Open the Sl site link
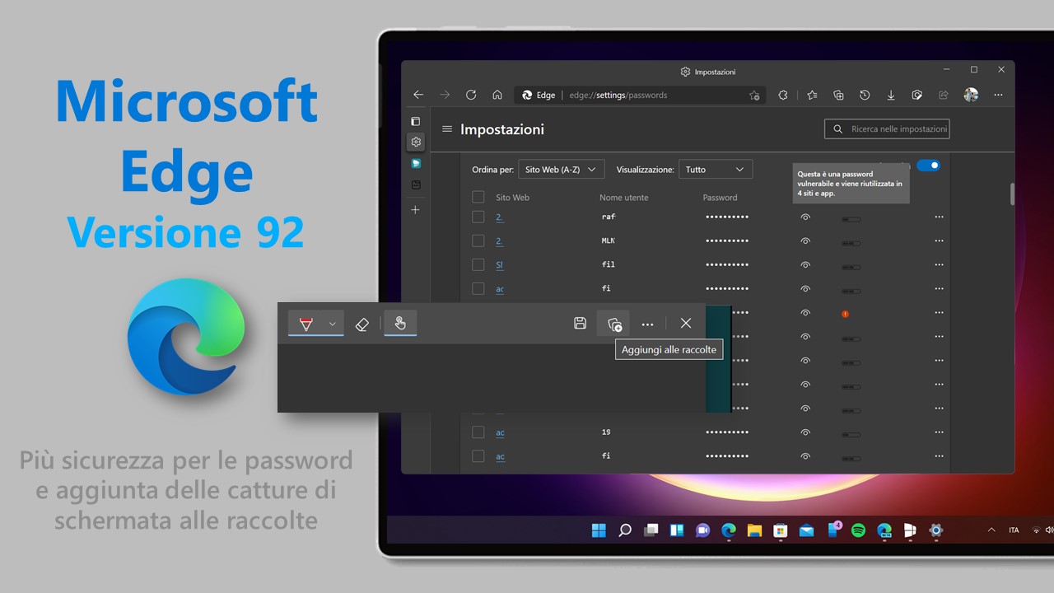Viewport: 1054px width, 593px height. point(499,265)
